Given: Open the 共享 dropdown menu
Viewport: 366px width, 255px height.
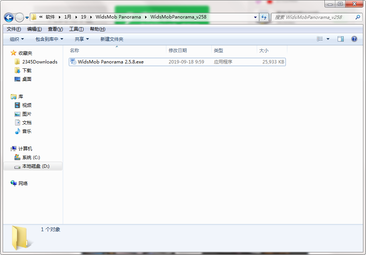Looking at the screenshot, I should click(x=82, y=39).
